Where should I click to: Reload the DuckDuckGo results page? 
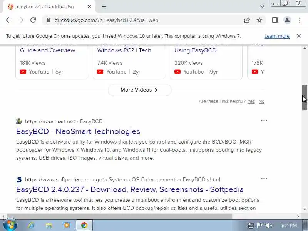click(33, 20)
